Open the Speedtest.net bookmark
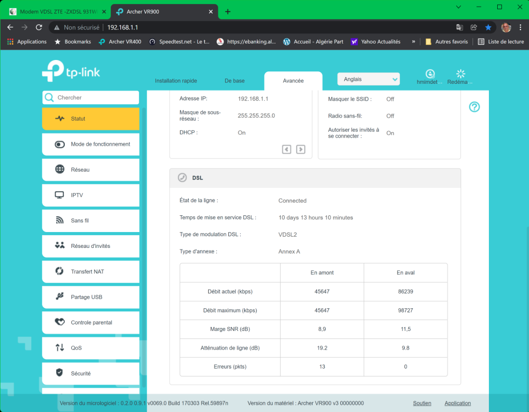Viewport: 529px width, 412px height. 179,41
